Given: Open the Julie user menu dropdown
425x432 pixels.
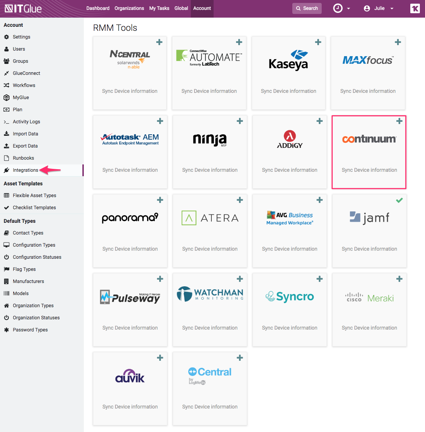Looking at the screenshot, I should tap(379, 8).
